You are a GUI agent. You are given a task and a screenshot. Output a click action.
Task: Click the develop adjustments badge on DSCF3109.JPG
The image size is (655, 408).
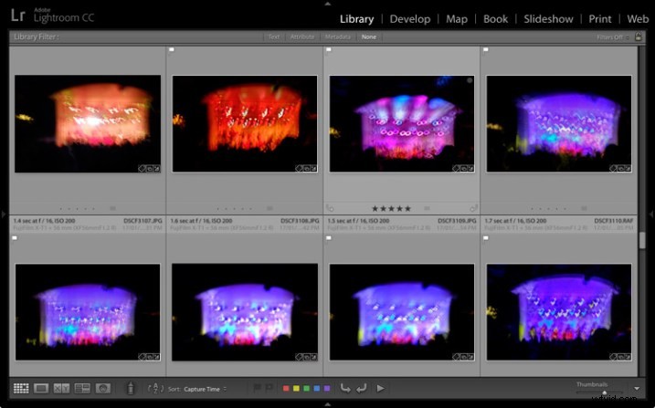tap(470, 169)
